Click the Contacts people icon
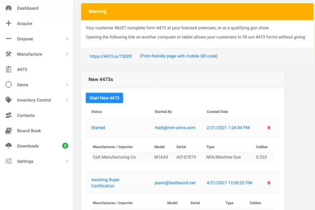 tap(9, 115)
